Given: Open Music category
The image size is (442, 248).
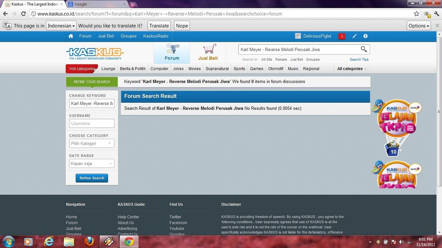Looking at the screenshot, I should point(293,69).
